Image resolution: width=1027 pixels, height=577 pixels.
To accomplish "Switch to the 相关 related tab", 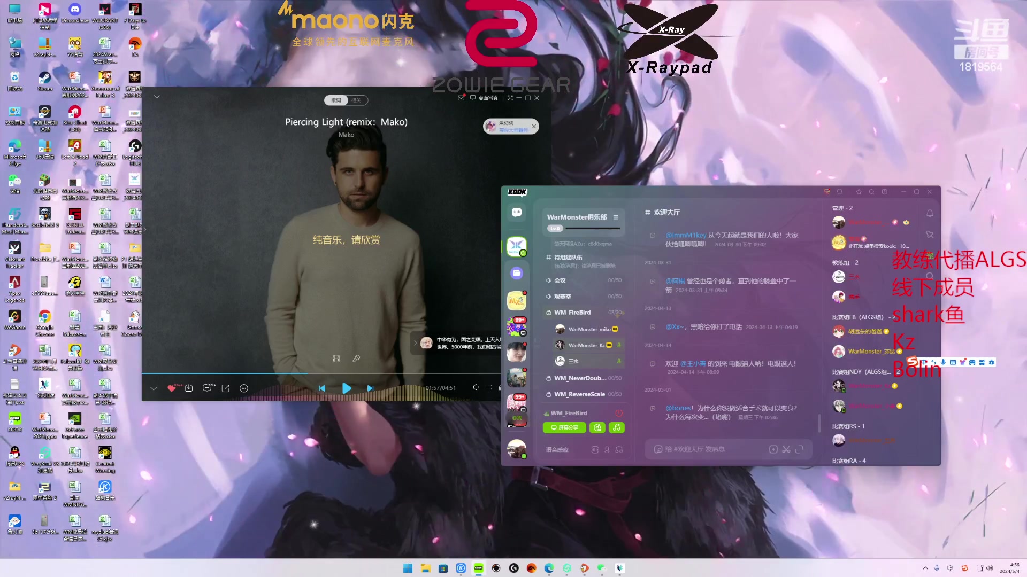I will [356, 100].
